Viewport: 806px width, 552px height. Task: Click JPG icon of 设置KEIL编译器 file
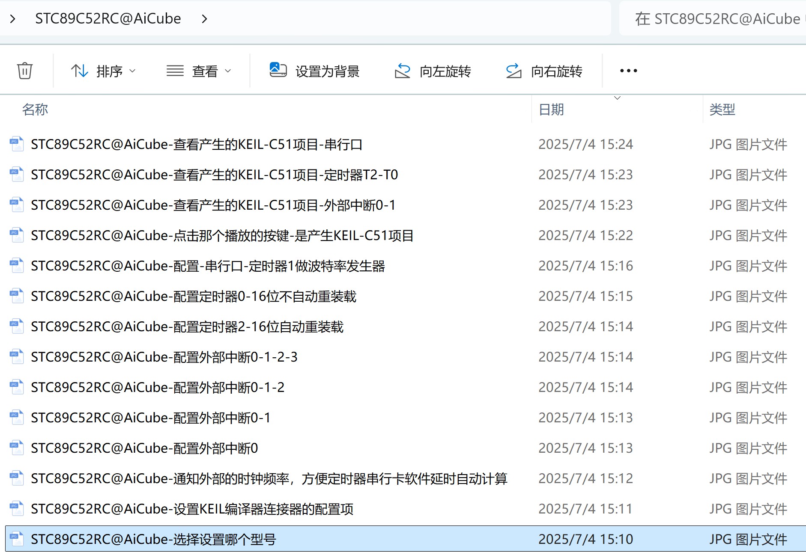17,509
